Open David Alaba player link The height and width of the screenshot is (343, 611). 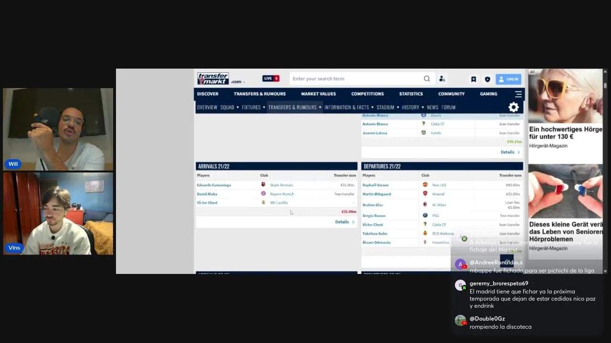click(x=207, y=194)
